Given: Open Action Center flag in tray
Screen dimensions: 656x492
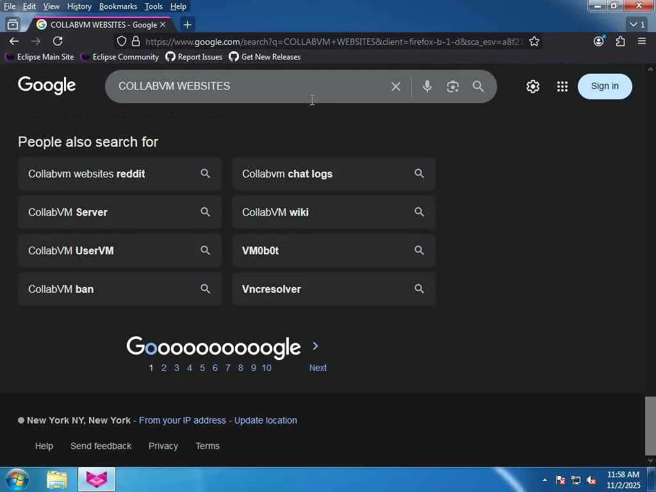Looking at the screenshot, I should 561,480.
